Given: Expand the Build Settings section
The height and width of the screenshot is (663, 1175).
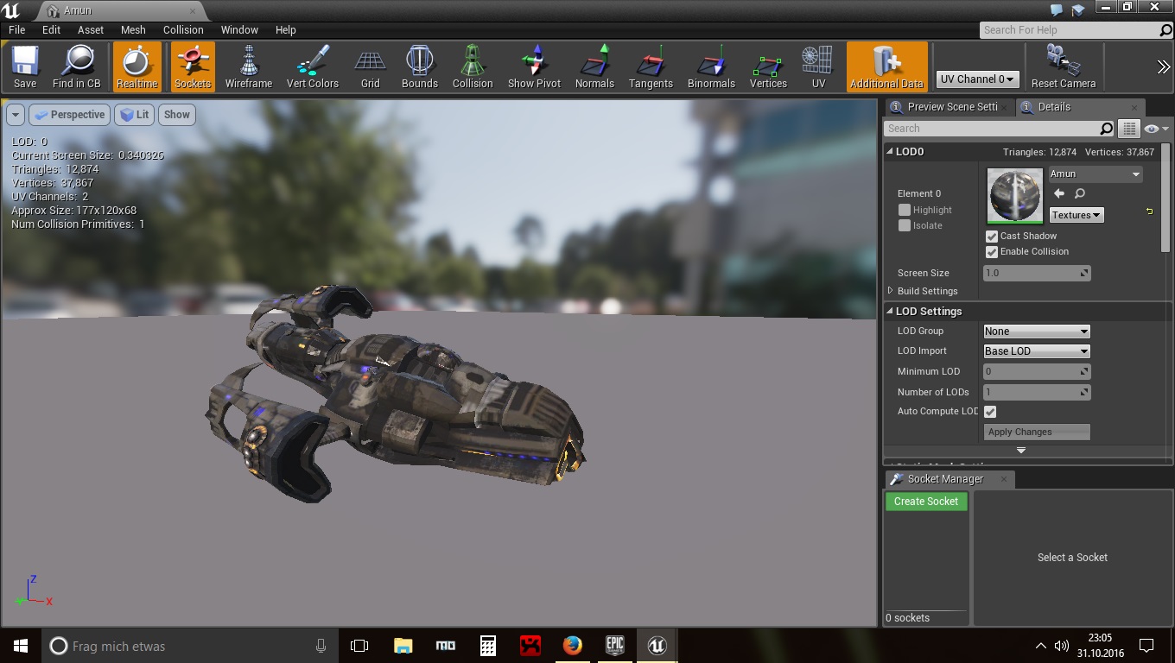Looking at the screenshot, I should coord(891,291).
